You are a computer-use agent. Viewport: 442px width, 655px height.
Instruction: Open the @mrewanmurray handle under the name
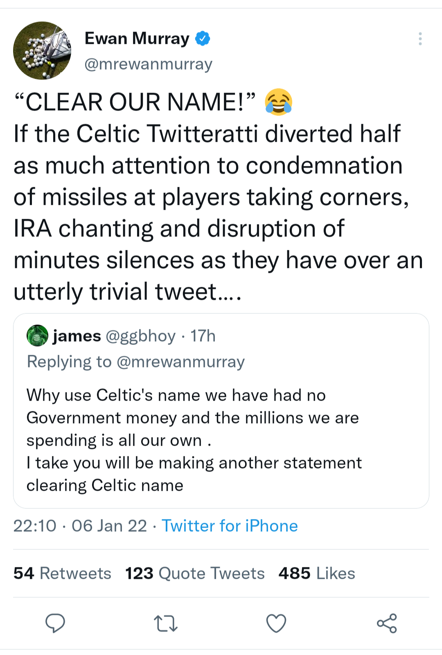[148, 64]
